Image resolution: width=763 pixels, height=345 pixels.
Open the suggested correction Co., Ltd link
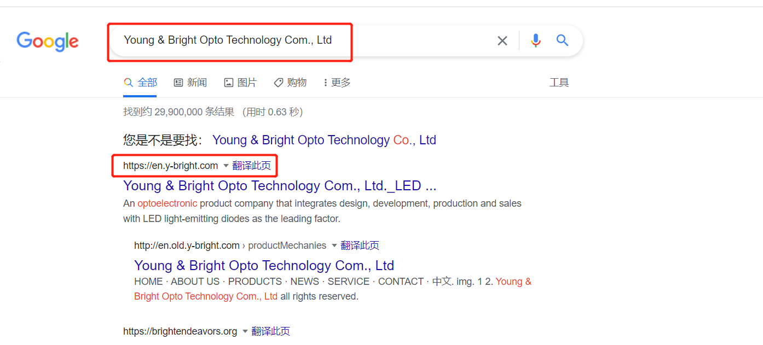[x=325, y=140]
